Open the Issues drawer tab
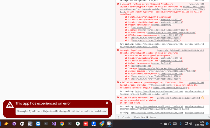Viewport: 210px width, 128px height. pyautogui.click(x=153, y=117)
